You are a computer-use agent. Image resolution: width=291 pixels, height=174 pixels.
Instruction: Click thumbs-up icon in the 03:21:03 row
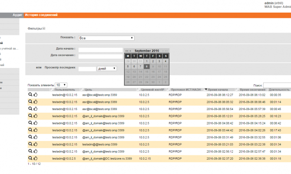[36, 144]
